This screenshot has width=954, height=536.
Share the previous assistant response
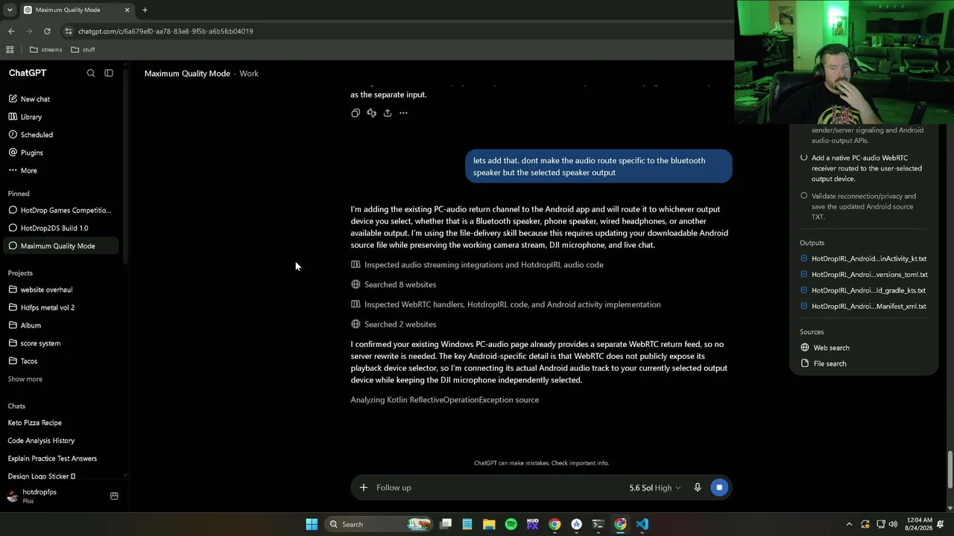click(388, 113)
